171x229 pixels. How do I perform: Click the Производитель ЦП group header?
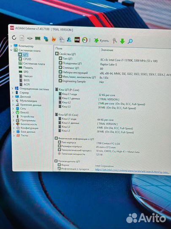click(67, 161)
